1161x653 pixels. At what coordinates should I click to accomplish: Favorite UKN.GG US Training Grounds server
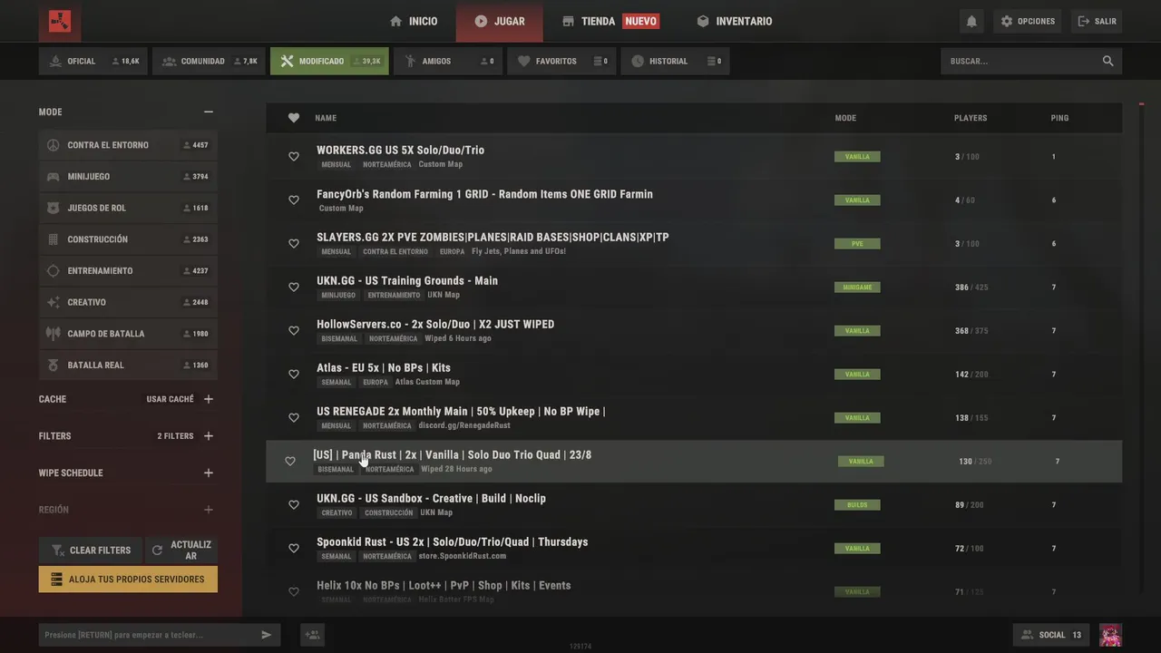[294, 288]
